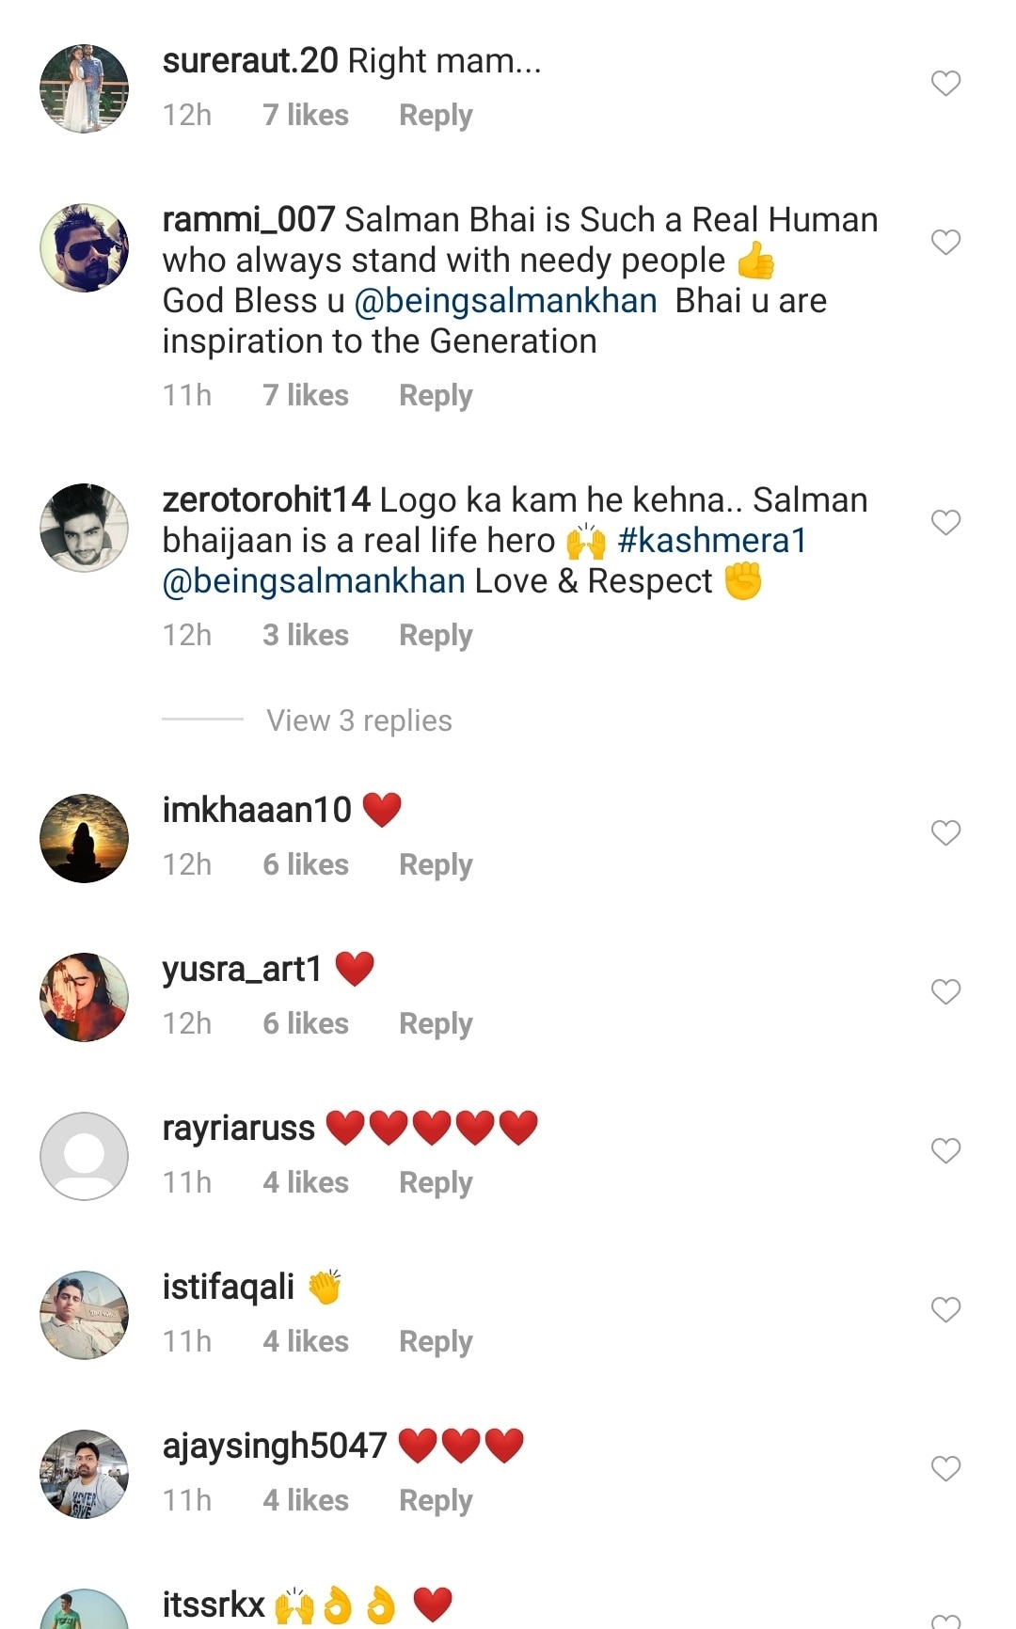Open the imkhaaan10 username profile
1016x1629 pixels.
(257, 810)
